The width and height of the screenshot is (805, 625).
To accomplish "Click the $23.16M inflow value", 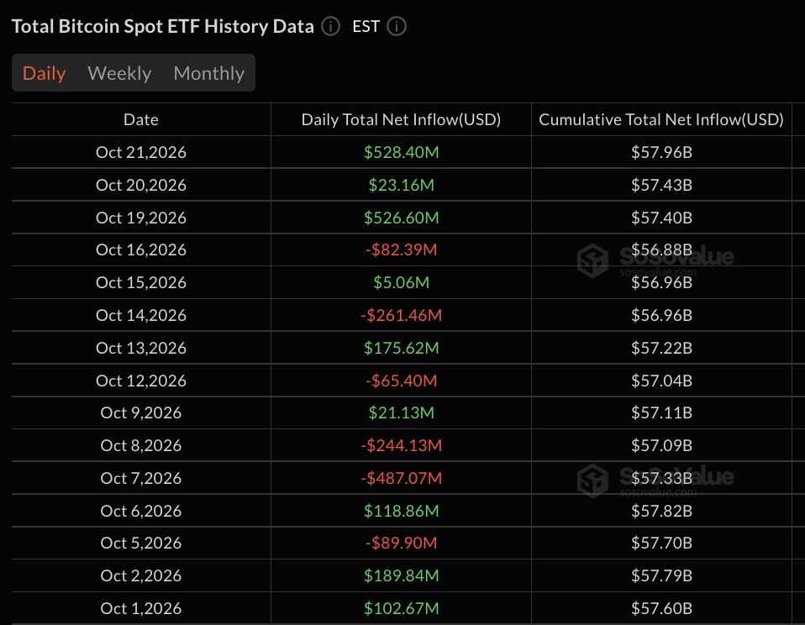I will (x=402, y=185).
